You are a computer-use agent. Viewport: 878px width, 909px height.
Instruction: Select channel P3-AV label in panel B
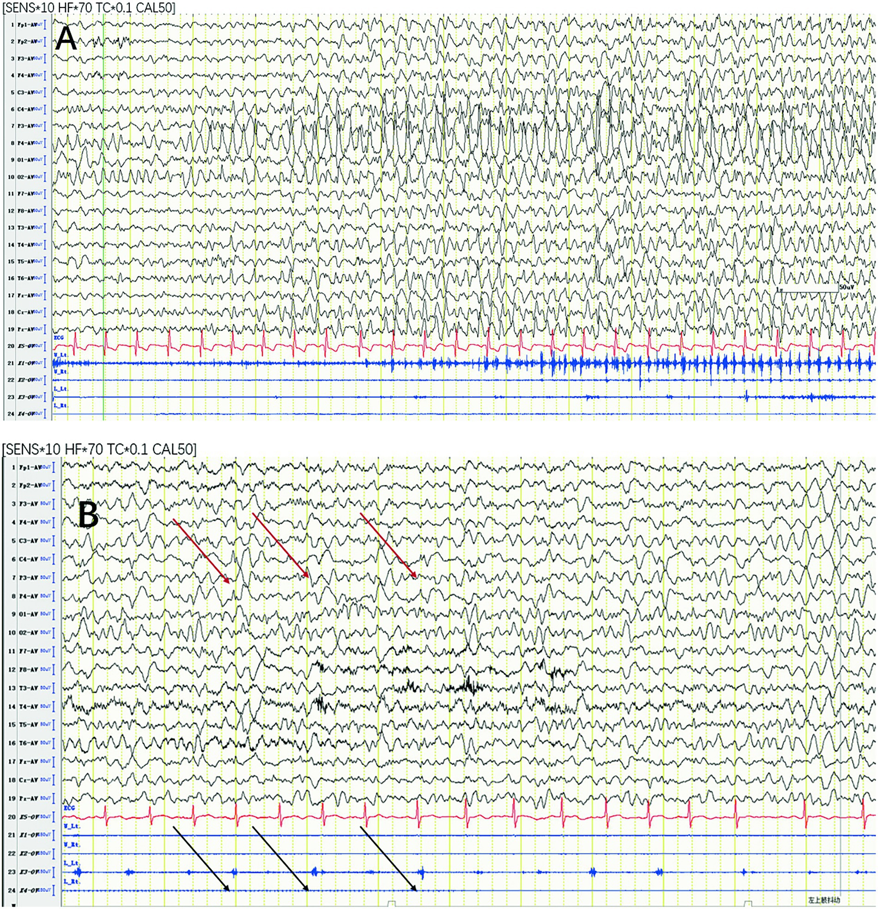28,577
